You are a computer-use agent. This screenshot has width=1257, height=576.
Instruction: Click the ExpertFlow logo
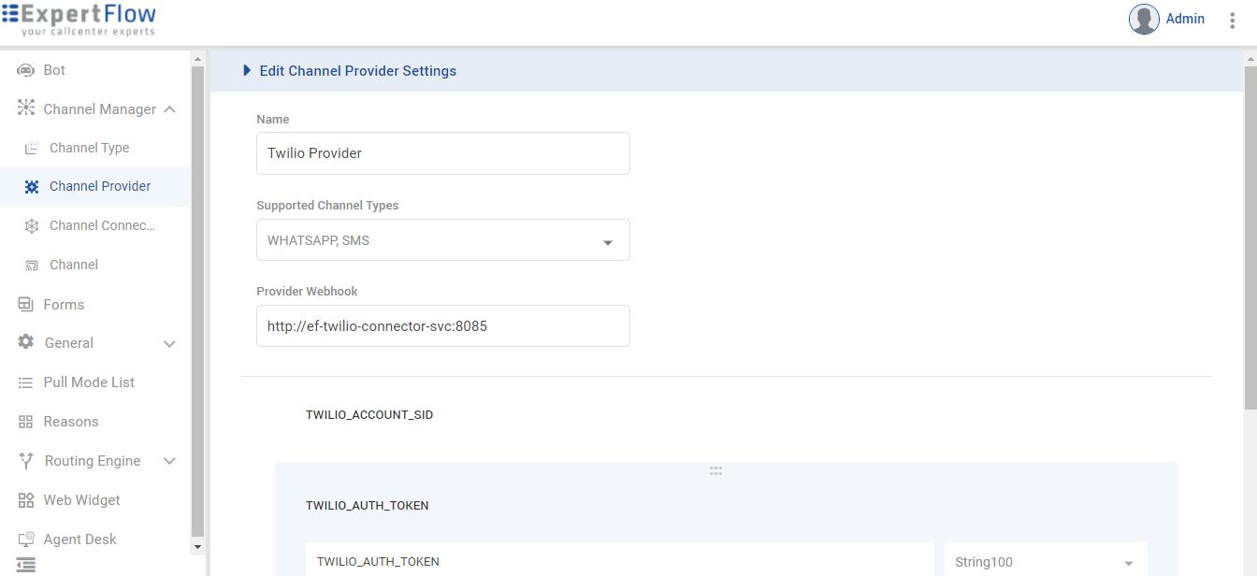[x=79, y=20]
